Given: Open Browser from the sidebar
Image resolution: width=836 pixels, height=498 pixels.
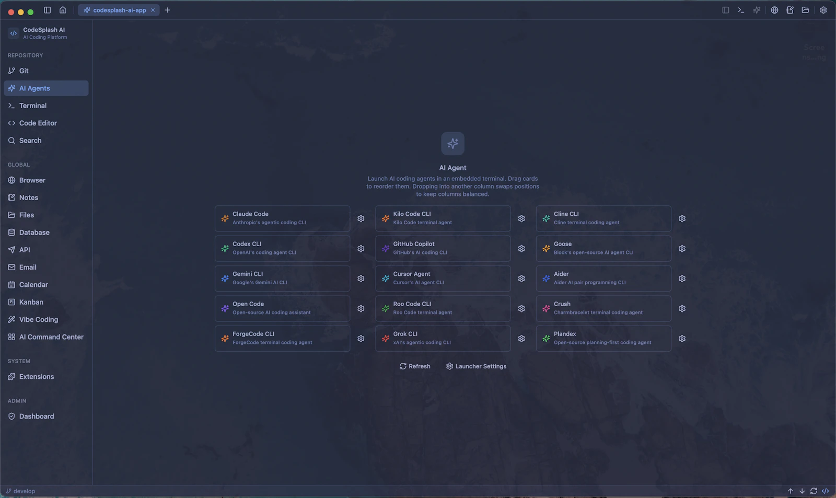Looking at the screenshot, I should tap(46, 180).
